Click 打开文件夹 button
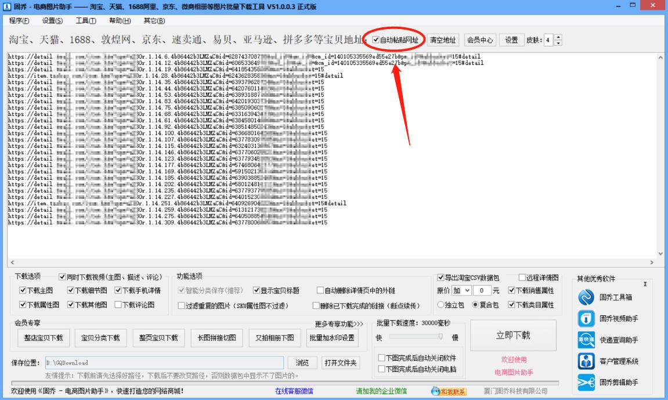Screen dimensions: 668x400 coord(340,362)
